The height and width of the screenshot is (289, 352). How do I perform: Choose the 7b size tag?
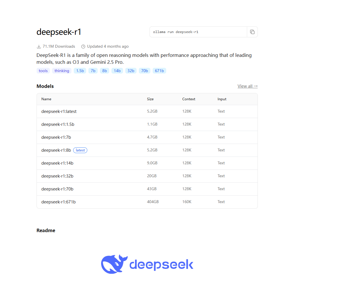93,71
